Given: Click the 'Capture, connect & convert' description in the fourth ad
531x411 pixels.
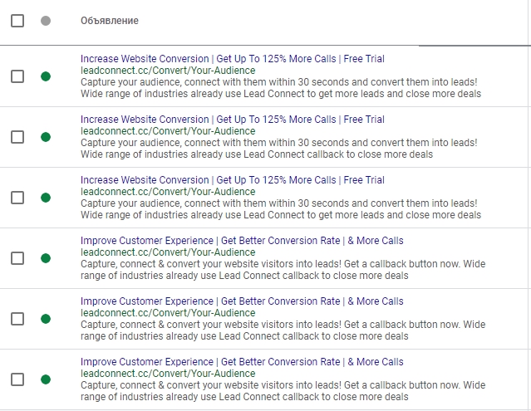Looking at the screenshot, I should [x=283, y=270].
